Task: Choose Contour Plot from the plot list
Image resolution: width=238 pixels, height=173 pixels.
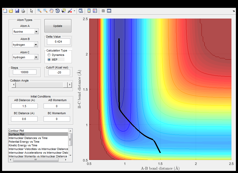Action: click(17, 130)
